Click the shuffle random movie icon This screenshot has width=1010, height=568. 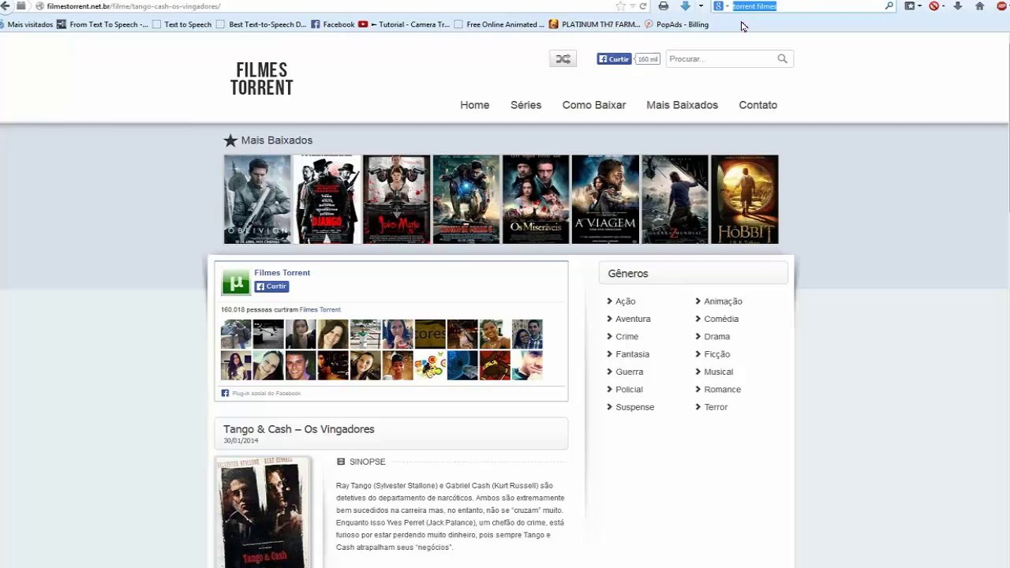pos(563,58)
